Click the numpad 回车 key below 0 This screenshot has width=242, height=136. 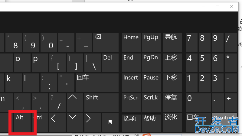(x=198, y=123)
